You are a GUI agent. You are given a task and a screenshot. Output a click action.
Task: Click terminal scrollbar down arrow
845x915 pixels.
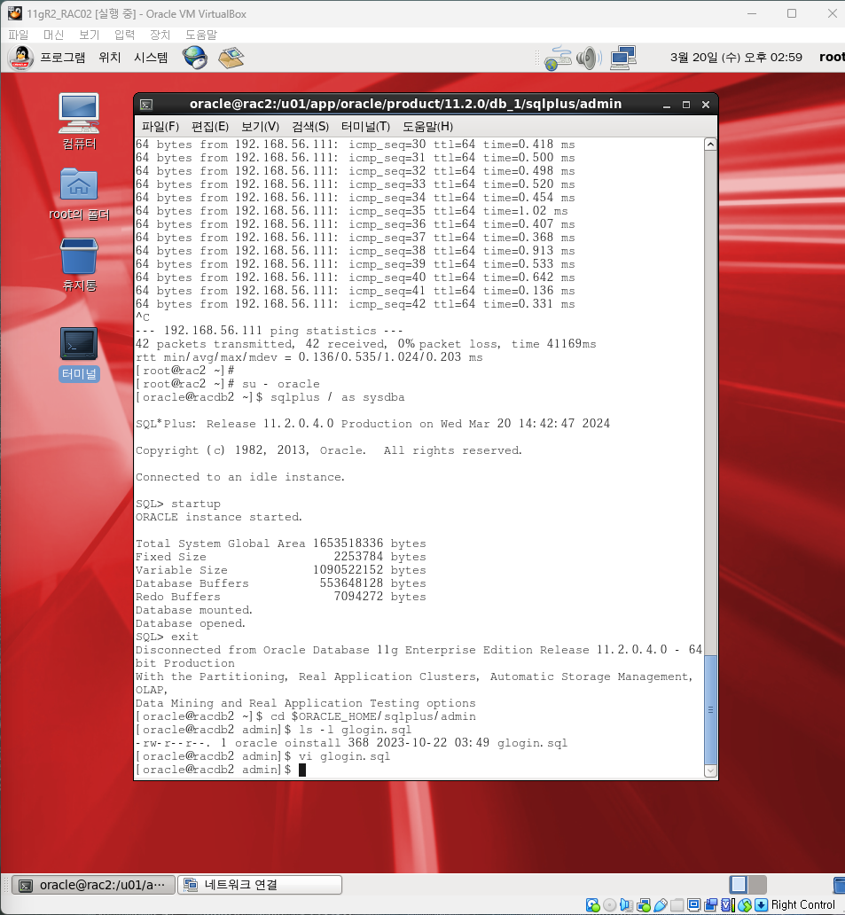click(x=710, y=770)
